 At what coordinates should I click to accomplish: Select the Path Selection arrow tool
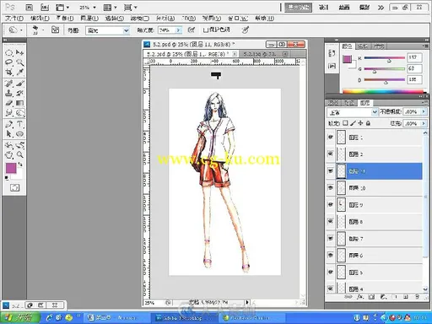[x=8, y=134]
